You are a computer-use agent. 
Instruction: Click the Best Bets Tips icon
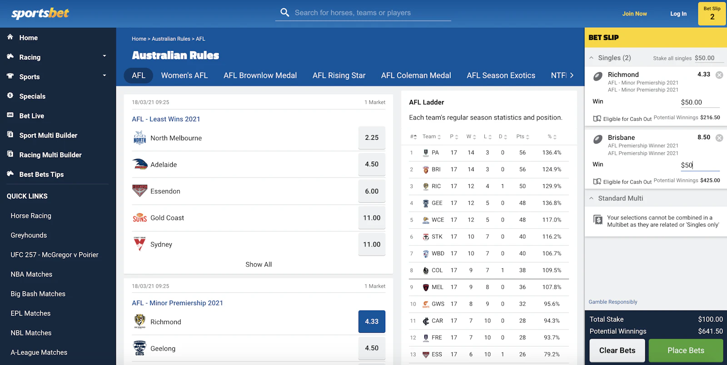click(10, 174)
